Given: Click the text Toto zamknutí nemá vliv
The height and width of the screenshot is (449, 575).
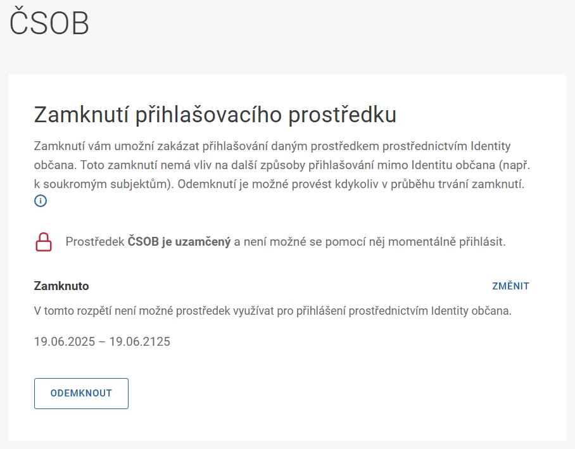Looking at the screenshot, I should [x=146, y=165].
